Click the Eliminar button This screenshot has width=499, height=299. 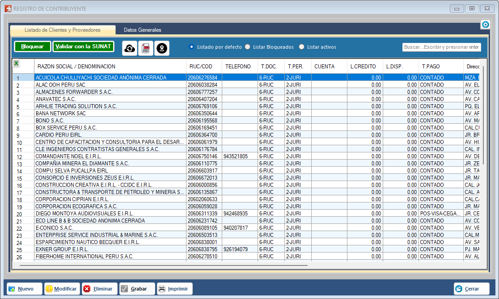click(100, 289)
